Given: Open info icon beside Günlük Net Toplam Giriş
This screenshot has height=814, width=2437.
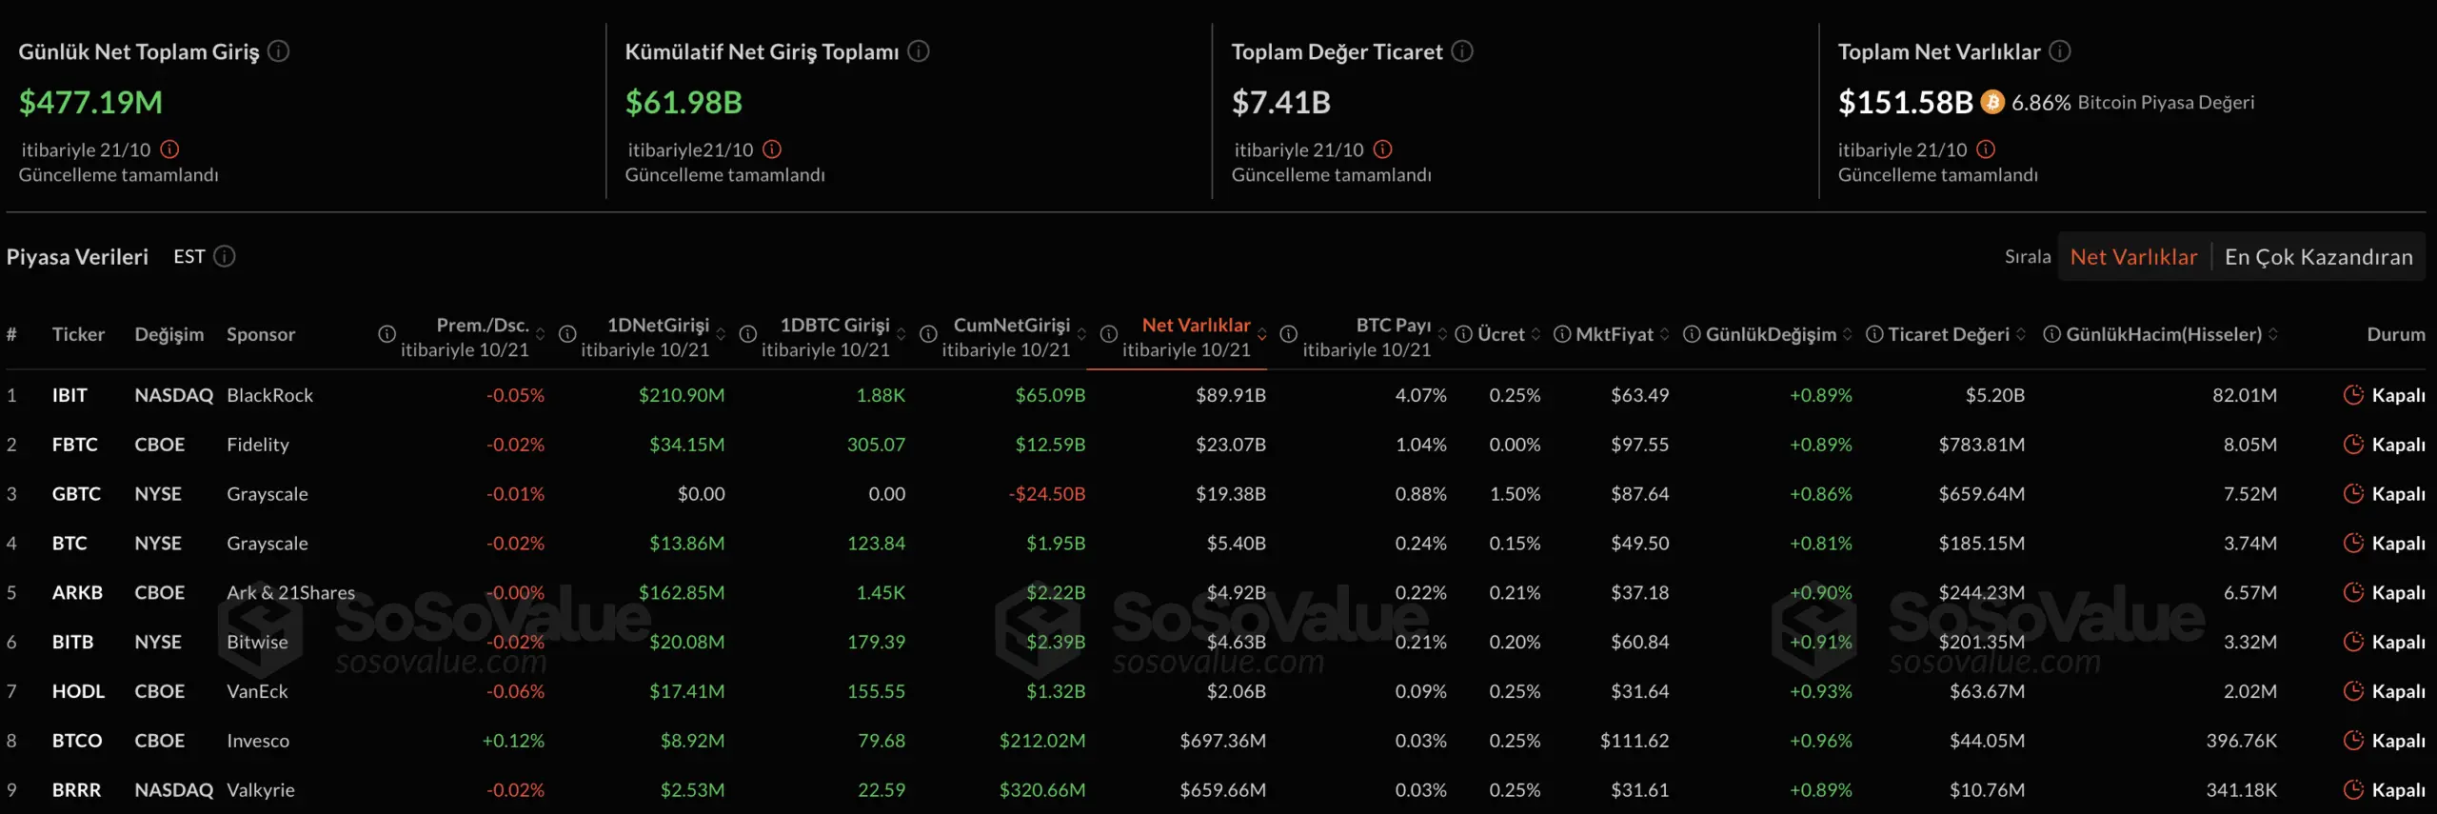Looking at the screenshot, I should (x=278, y=51).
